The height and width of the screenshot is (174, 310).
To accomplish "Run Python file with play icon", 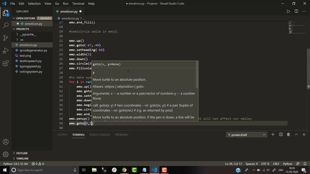I will click(x=288, y=12).
